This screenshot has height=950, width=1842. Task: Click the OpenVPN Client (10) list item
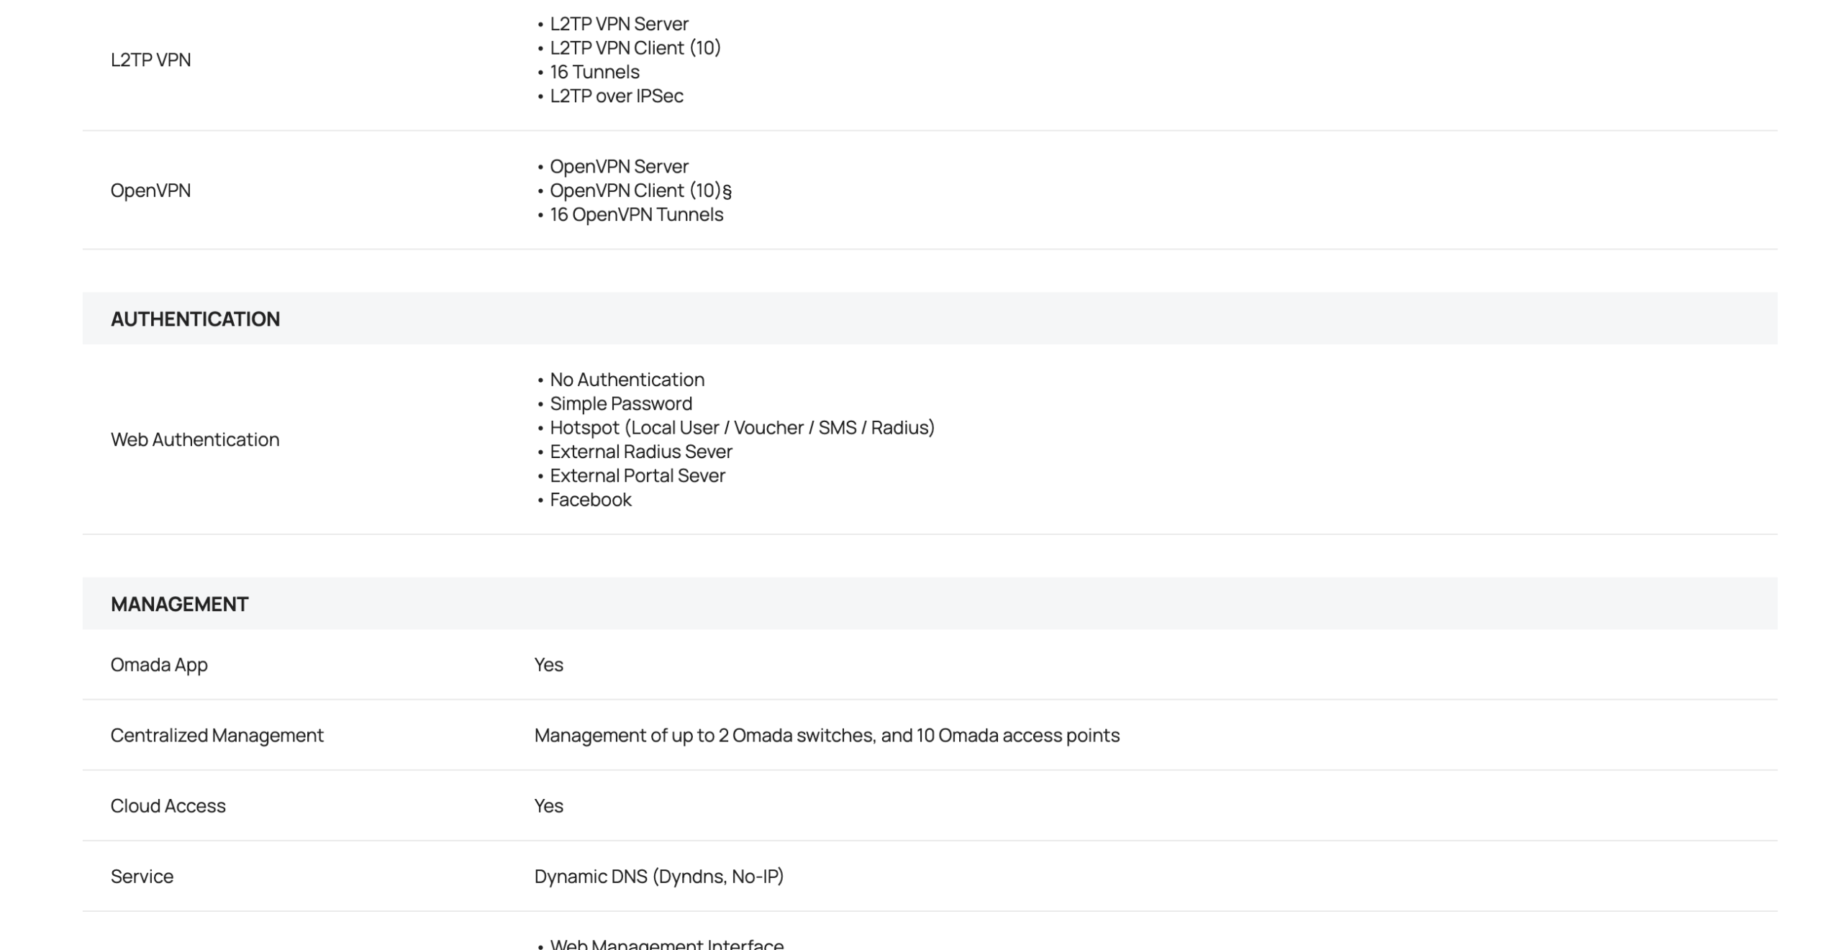(636, 191)
